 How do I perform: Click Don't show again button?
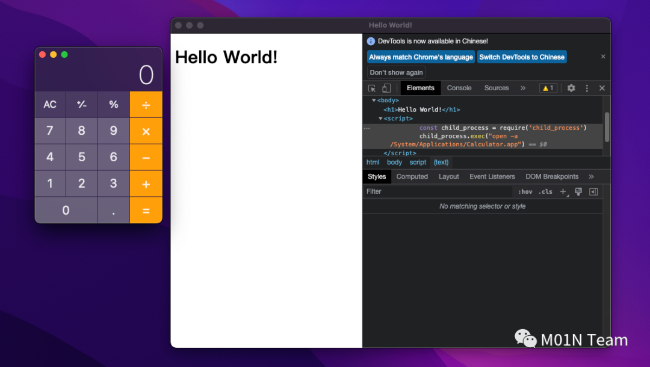(x=396, y=72)
